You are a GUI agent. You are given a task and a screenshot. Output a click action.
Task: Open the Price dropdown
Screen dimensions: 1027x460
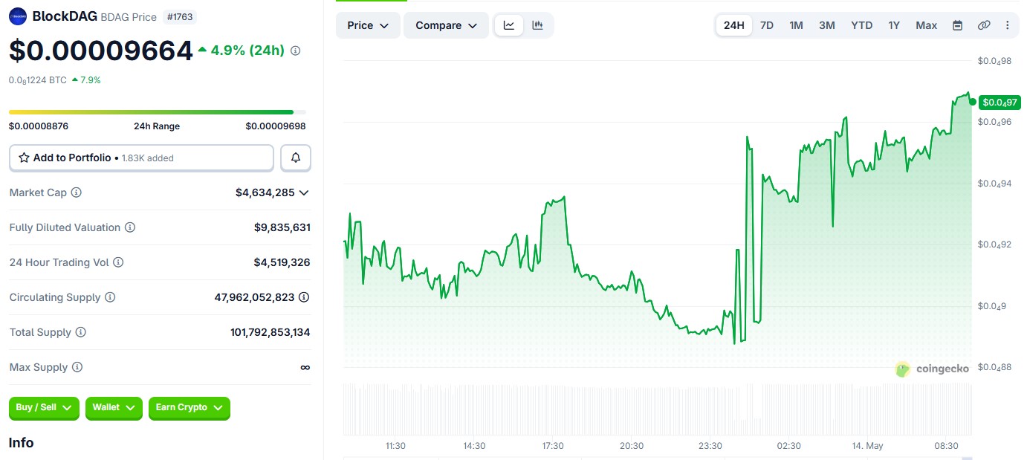(x=368, y=25)
